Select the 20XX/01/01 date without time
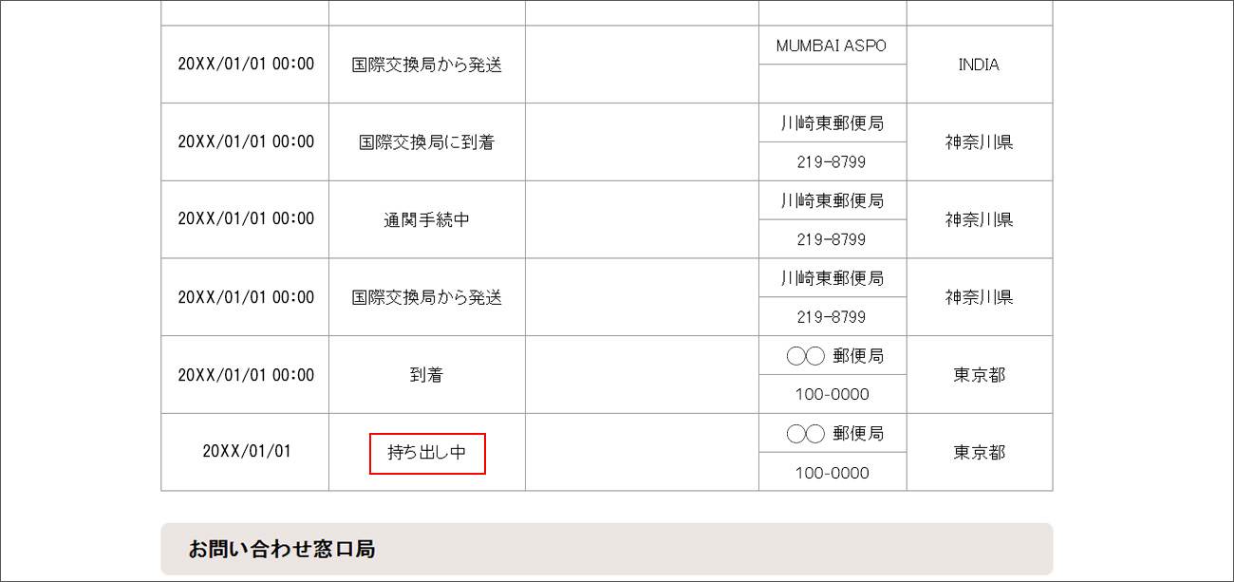 tap(246, 451)
